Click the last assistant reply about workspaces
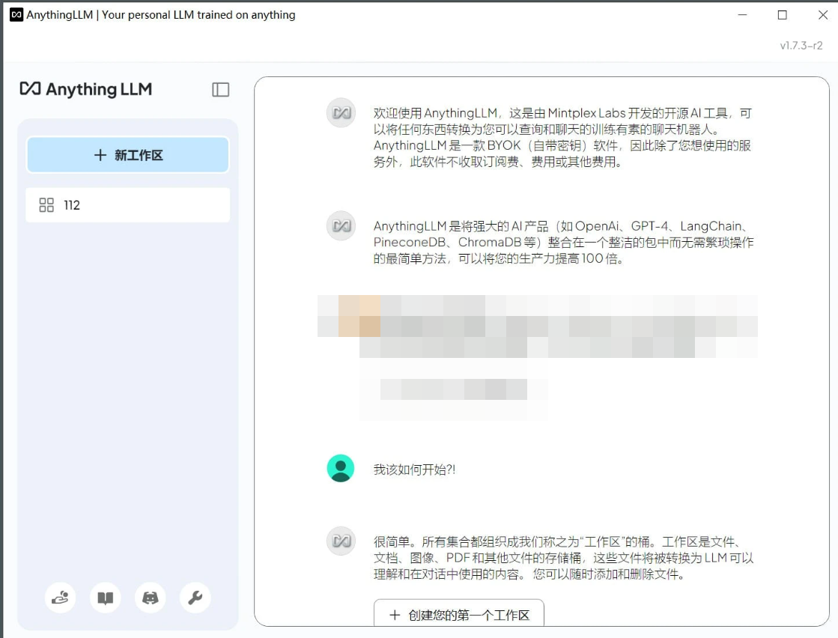Image resolution: width=838 pixels, height=638 pixels. (562, 557)
